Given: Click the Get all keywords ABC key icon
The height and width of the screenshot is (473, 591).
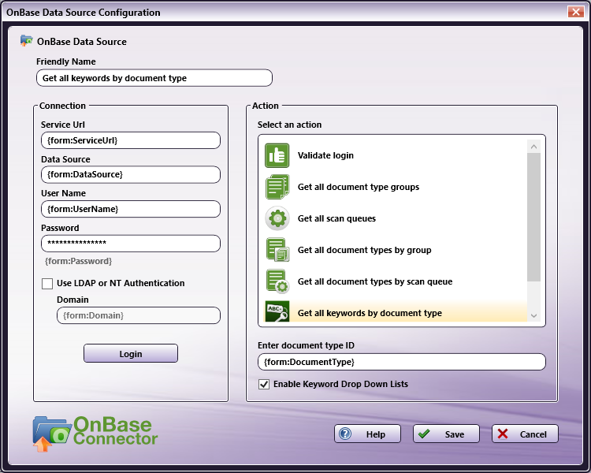Looking at the screenshot, I should (277, 311).
